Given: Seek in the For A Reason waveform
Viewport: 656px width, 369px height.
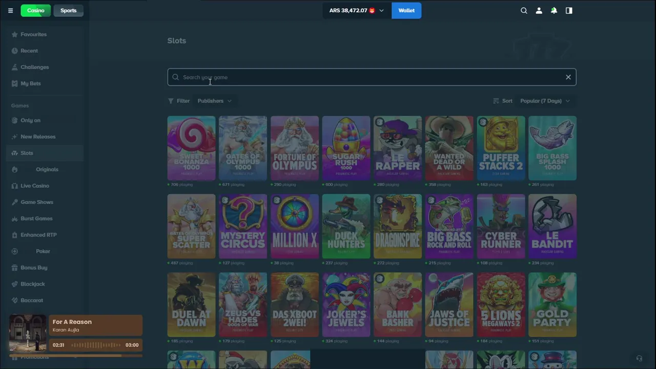Looking at the screenshot, I should pos(95,345).
